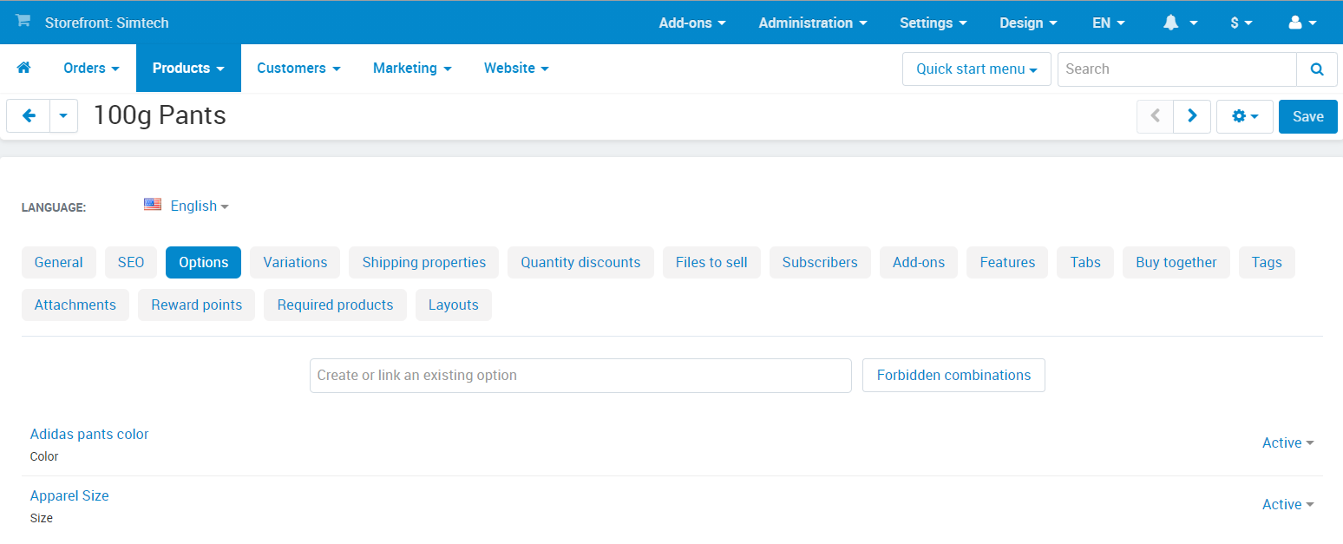Open the user profile icon menu
The height and width of the screenshot is (544, 1343).
(x=1302, y=23)
